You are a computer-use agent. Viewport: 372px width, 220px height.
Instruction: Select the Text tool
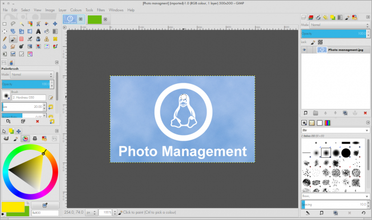coord(38,31)
